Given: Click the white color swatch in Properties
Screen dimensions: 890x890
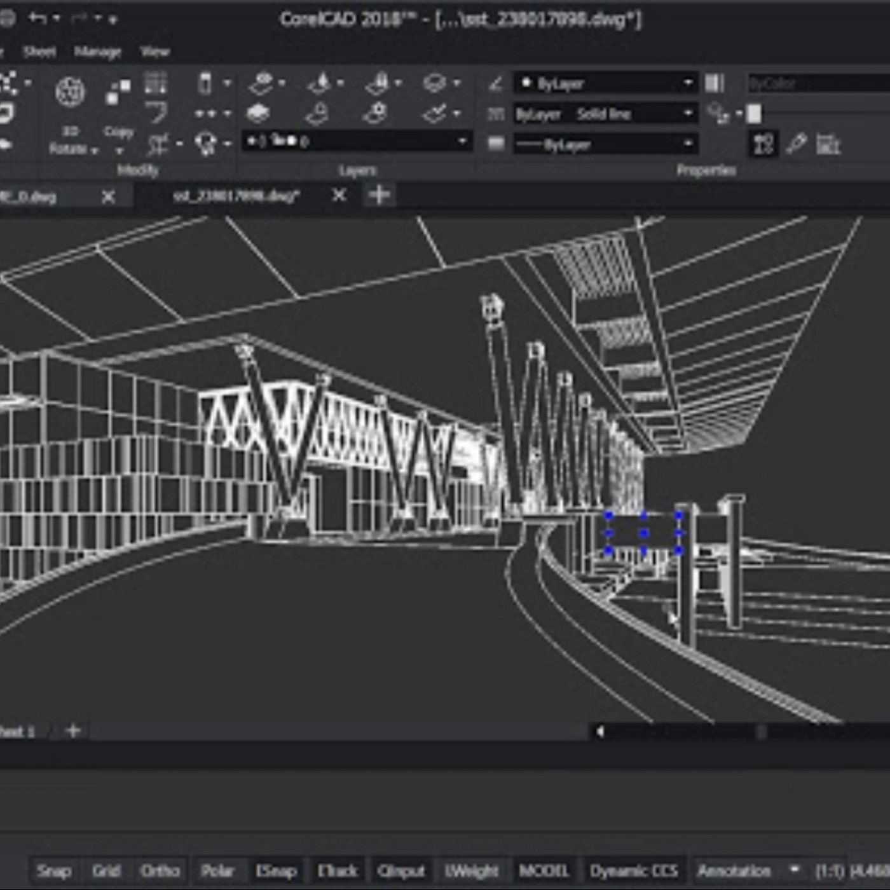Looking at the screenshot, I should (x=754, y=114).
